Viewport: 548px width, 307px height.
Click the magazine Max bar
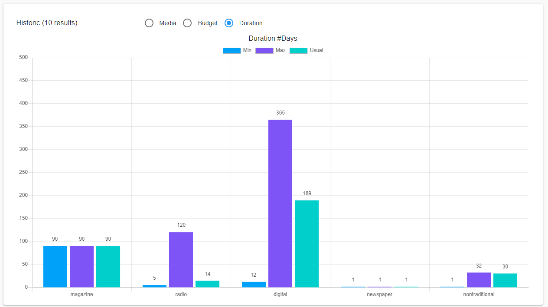click(x=82, y=266)
